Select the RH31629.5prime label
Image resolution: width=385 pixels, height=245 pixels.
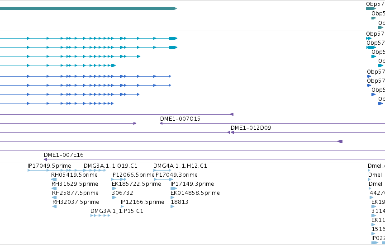[x=75, y=184]
